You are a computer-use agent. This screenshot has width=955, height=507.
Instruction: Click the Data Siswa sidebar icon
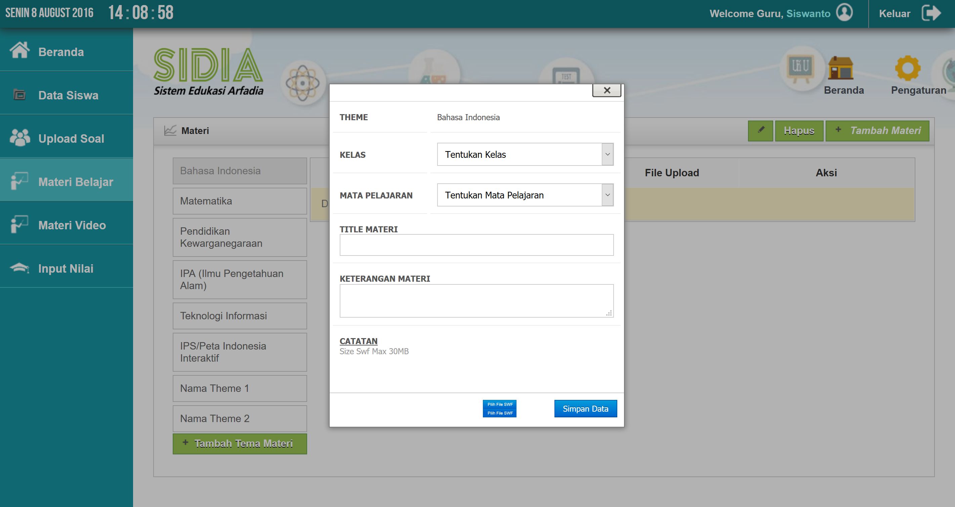19,95
